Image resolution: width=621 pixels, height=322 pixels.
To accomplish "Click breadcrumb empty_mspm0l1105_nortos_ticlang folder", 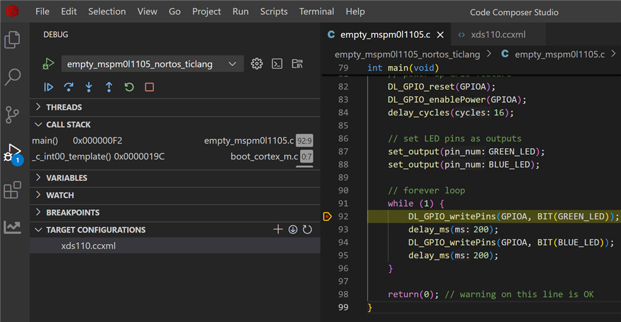I will pos(407,54).
